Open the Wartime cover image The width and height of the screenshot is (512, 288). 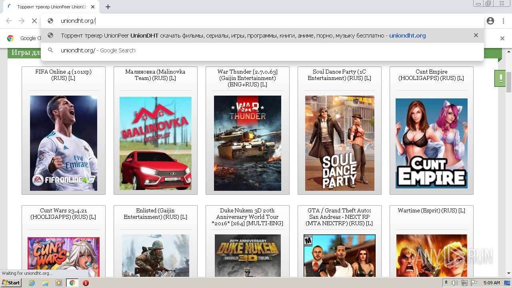click(432, 256)
